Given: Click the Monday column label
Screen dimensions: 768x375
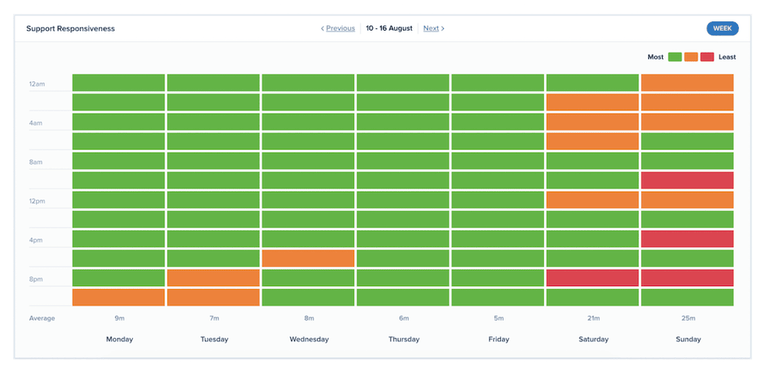Looking at the screenshot, I should coord(120,339).
